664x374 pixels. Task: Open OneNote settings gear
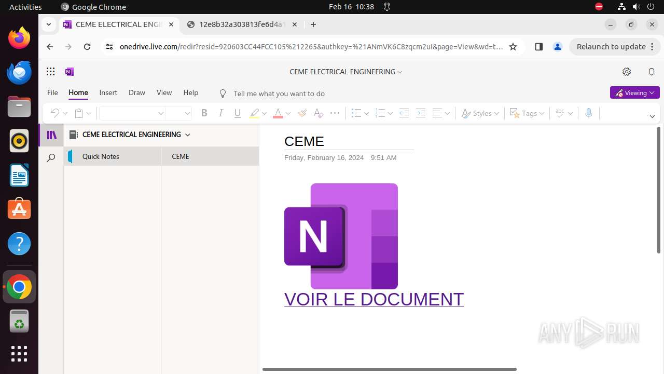627,72
